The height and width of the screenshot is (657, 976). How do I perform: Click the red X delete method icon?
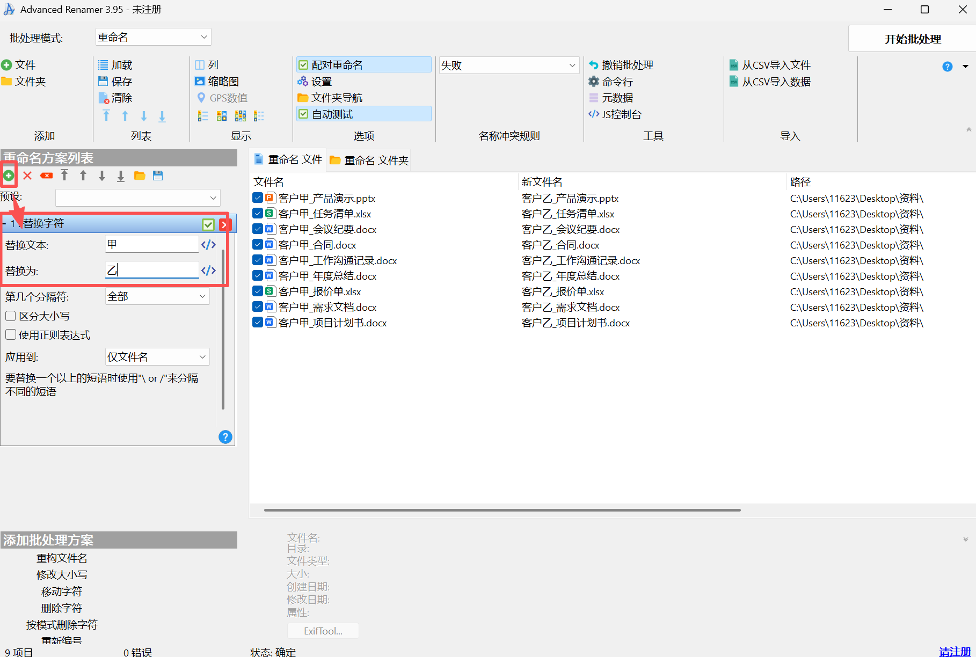point(27,176)
